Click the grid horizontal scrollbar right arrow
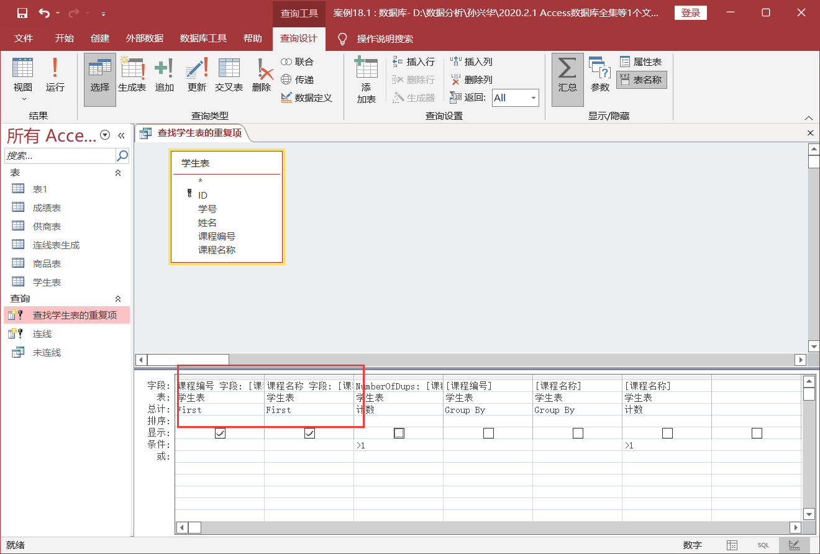Screen dimensions: 820x554 [795, 527]
